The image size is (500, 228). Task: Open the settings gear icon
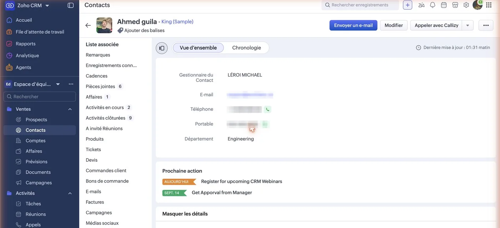(466, 5)
